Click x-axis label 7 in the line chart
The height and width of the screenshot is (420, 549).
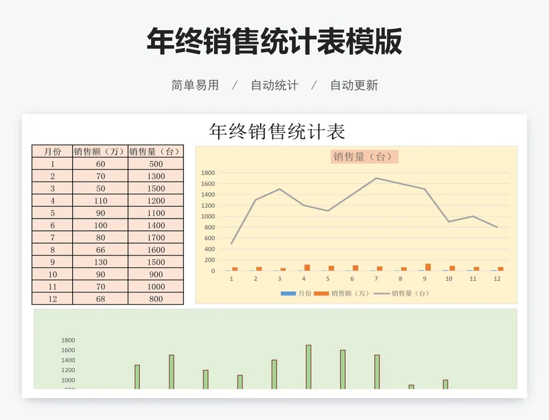click(x=376, y=279)
